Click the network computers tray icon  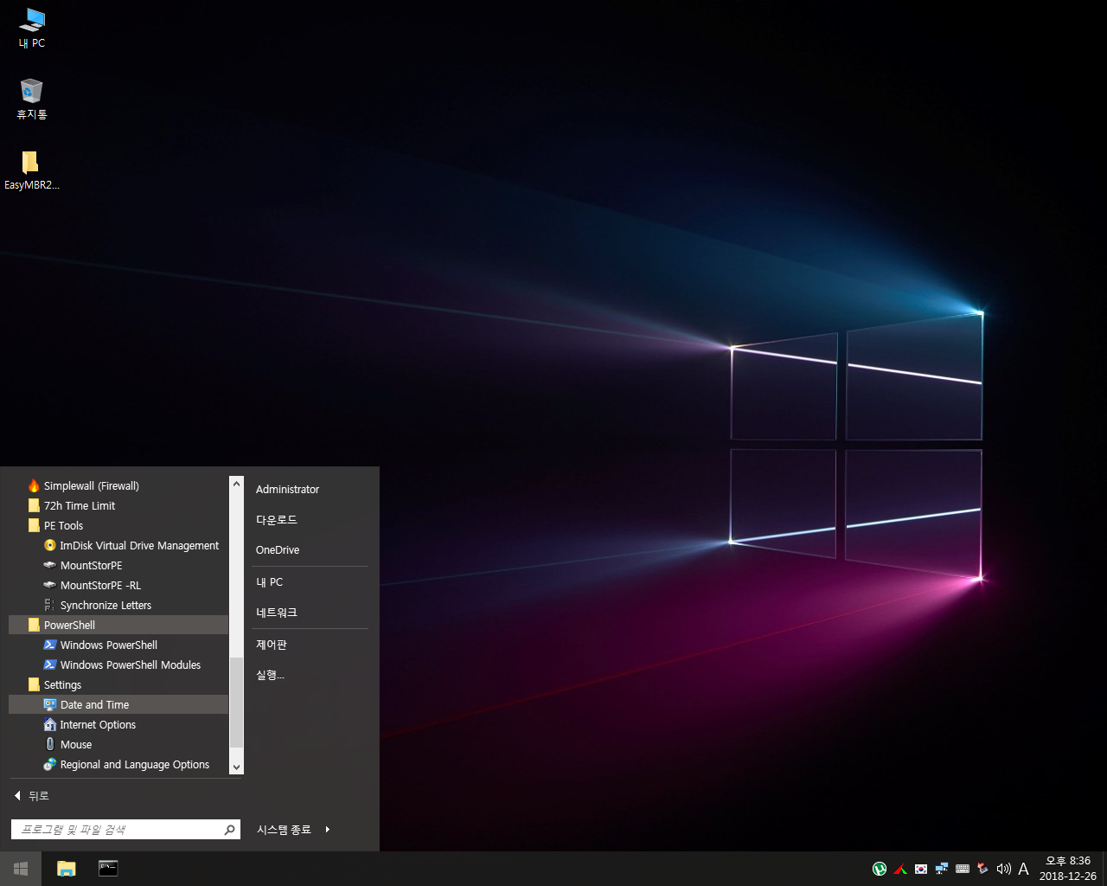click(x=942, y=869)
